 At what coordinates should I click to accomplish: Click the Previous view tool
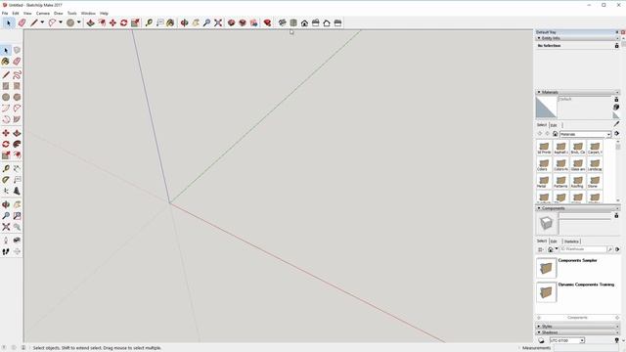tap(17, 227)
